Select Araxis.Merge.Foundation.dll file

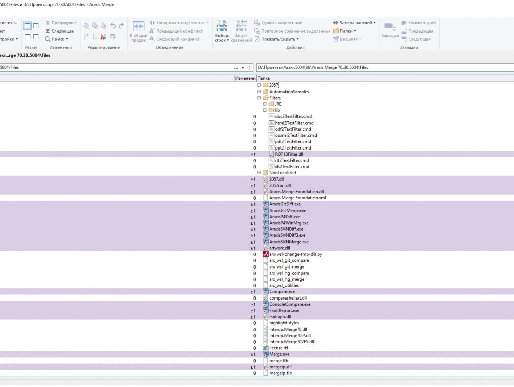296,192
